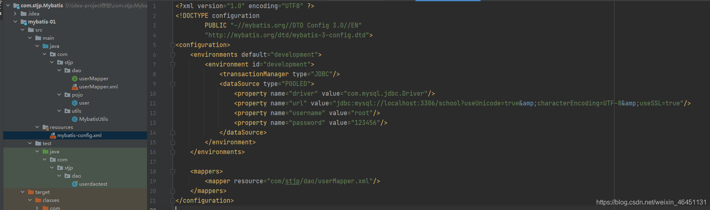Collapse the stjp package chevron under test

tap(52, 168)
